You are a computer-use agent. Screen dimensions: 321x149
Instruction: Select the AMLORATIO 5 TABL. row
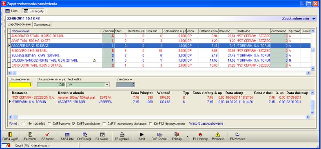[x=159, y=36]
